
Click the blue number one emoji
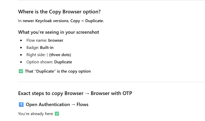(21, 105)
